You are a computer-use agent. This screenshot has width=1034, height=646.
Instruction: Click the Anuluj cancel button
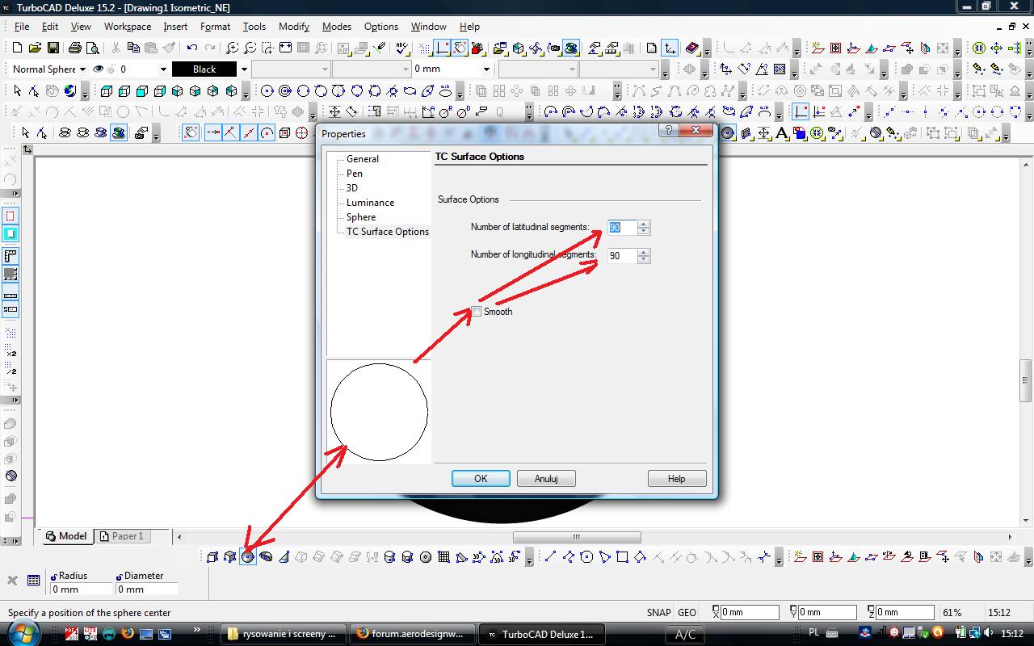(x=546, y=479)
